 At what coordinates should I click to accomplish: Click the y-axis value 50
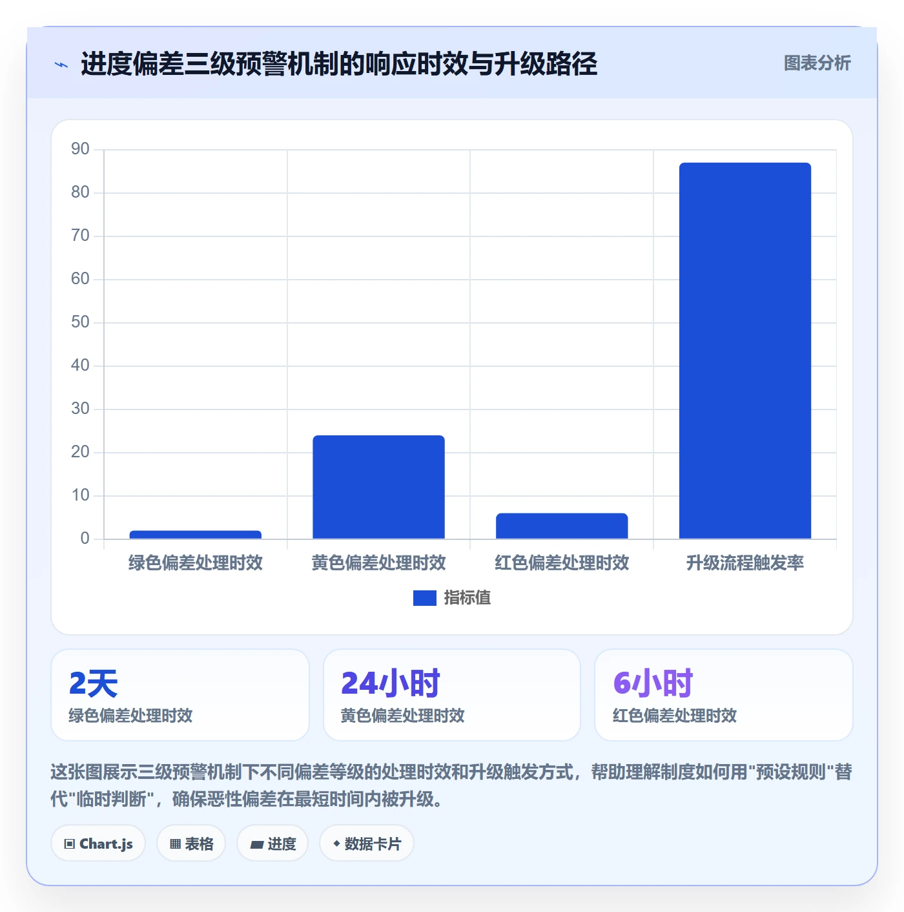pyautogui.click(x=80, y=322)
